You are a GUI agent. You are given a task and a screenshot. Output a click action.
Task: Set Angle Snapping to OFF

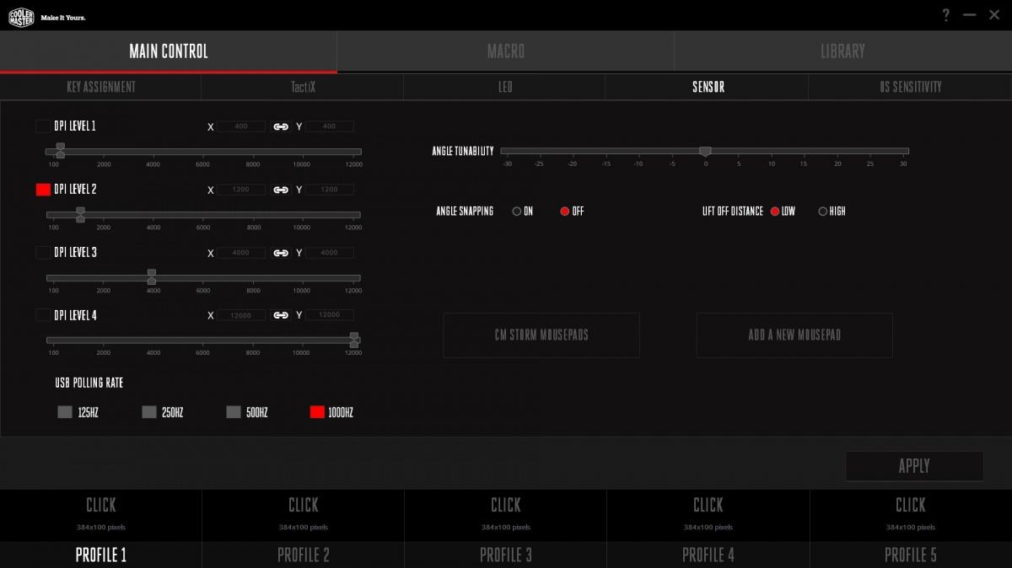(565, 212)
